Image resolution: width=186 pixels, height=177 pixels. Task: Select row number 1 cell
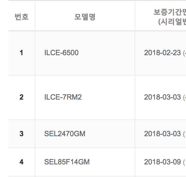[21, 53]
